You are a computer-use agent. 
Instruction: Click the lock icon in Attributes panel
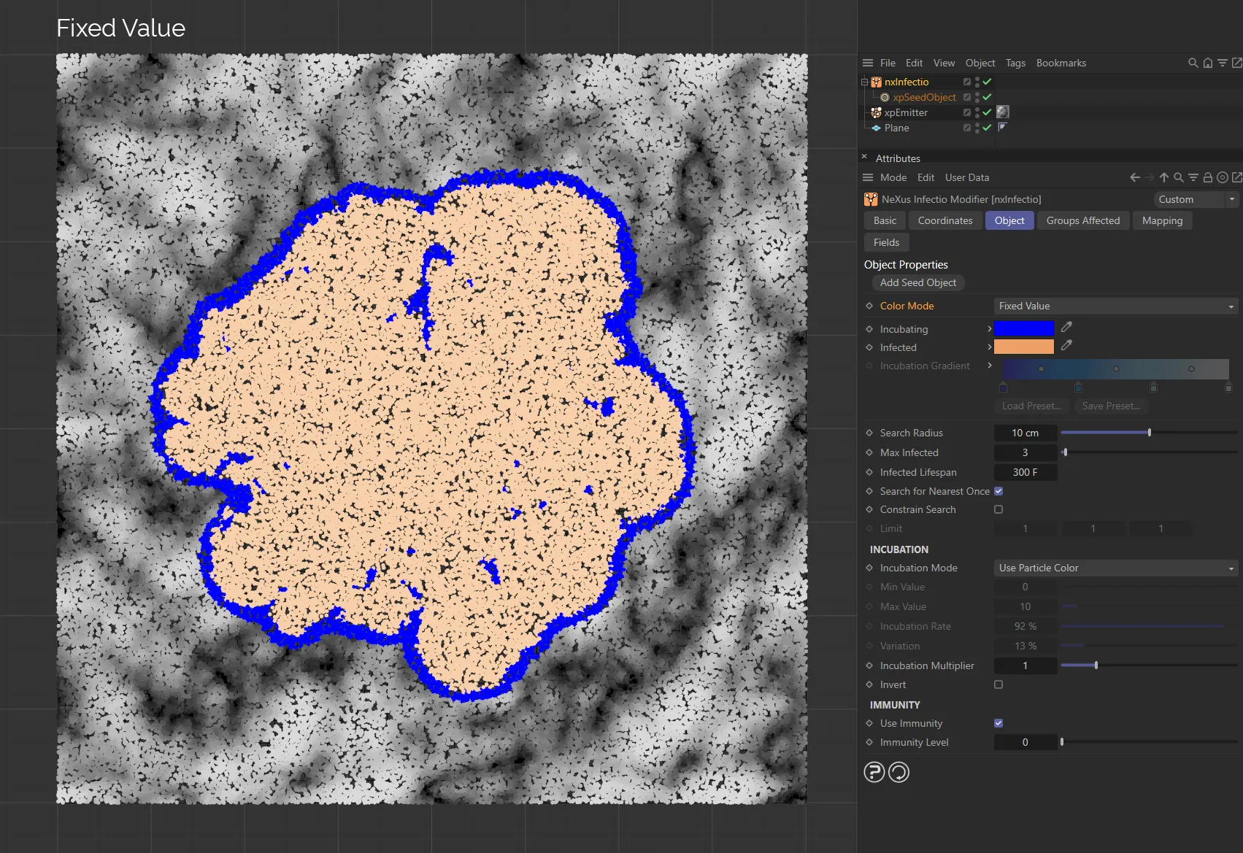[1208, 177]
